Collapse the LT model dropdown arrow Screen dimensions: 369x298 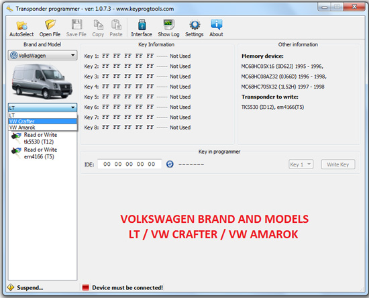pyautogui.click(x=72, y=108)
